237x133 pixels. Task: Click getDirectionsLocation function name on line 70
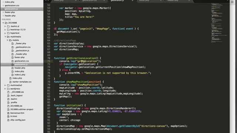click(81, 58)
